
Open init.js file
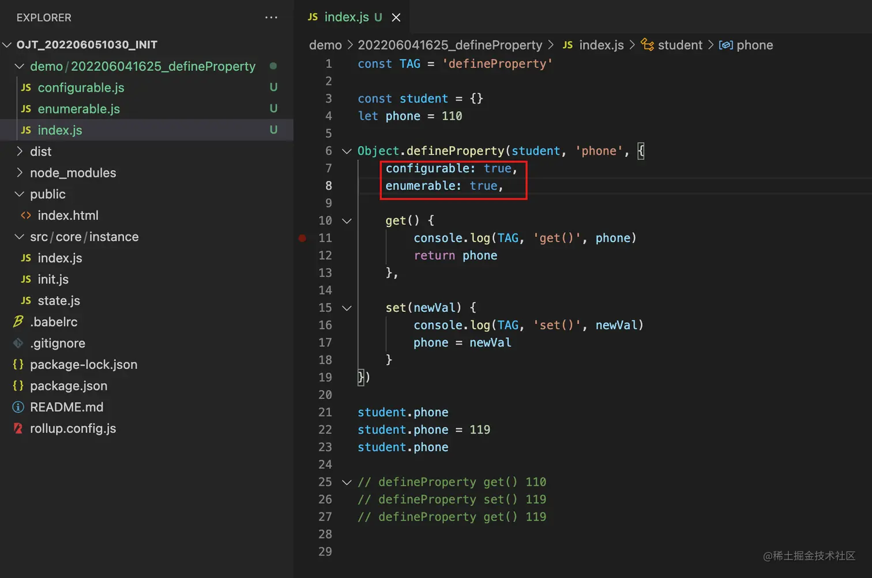point(146,279)
